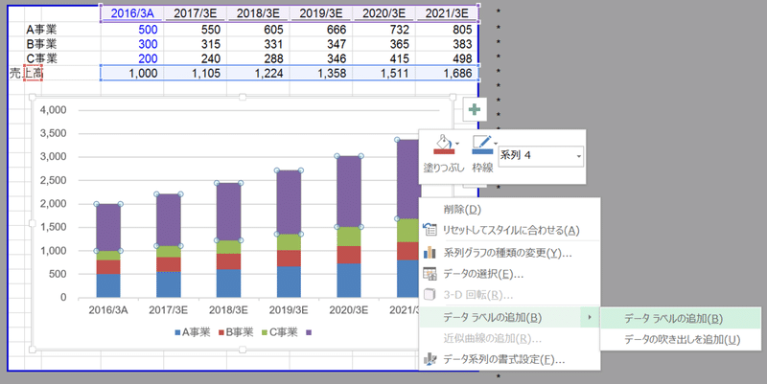Click the change chart type bar icon
This screenshot has width=767, height=384.
point(430,253)
